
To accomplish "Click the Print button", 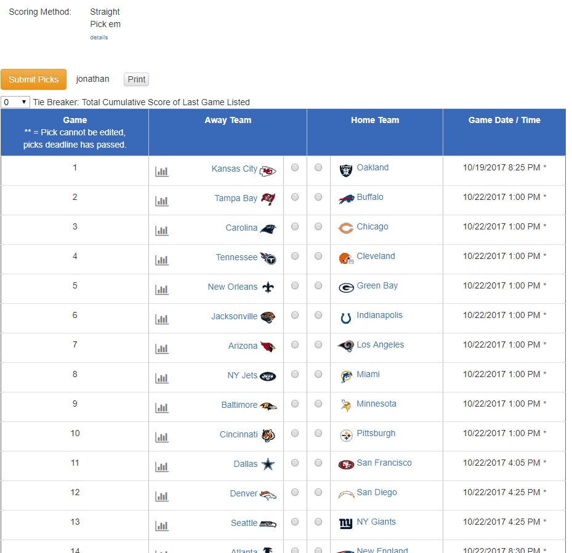I will click(136, 79).
